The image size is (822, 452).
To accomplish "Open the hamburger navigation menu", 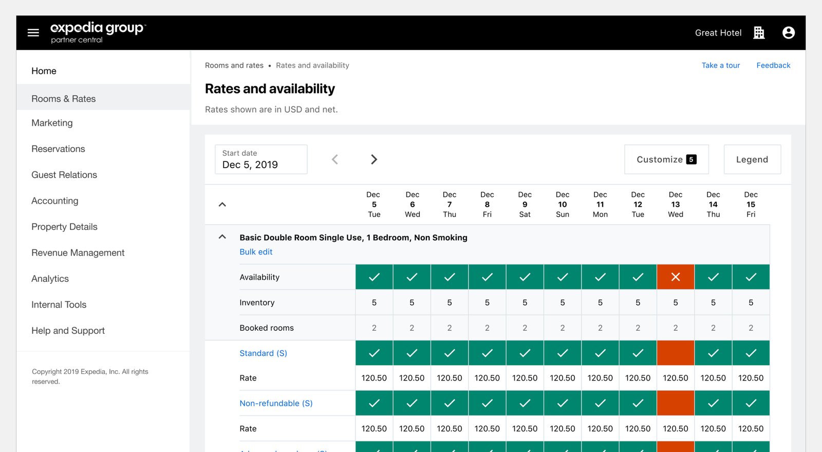I will pos(33,33).
